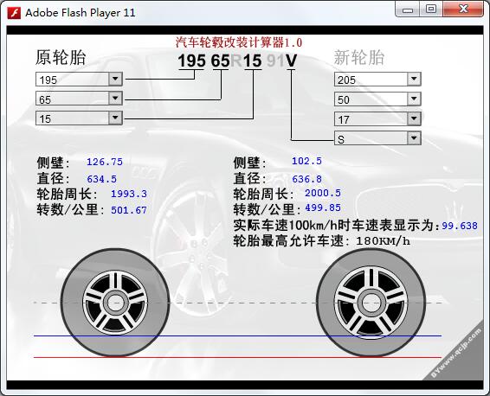Open the new tire width dropdown showing 205
Screen dimensions: 490x396
tap(377, 80)
